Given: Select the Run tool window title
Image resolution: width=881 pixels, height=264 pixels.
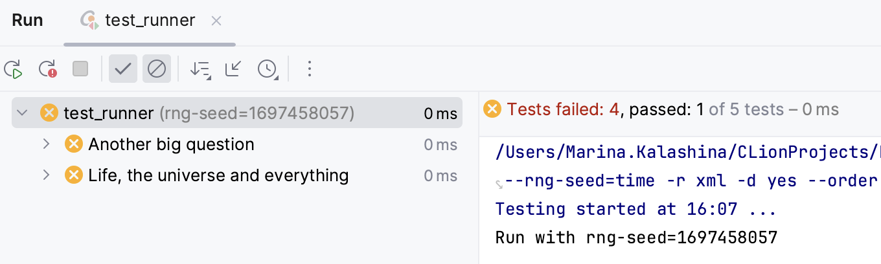Looking at the screenshot, I should tap(28, 21).
